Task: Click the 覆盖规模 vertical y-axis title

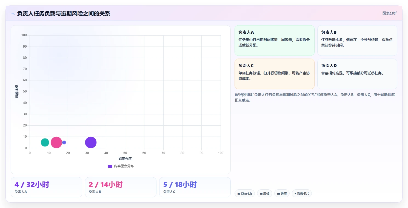Action: coord(17,92)
